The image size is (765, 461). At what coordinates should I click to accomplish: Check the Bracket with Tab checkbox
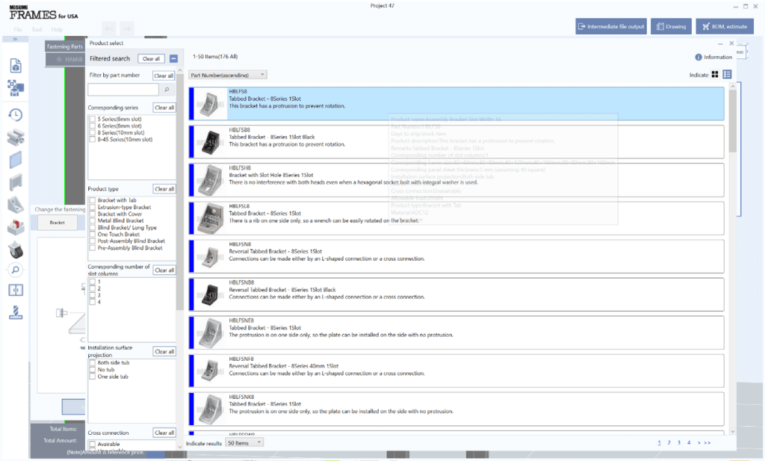click(92, 200)
